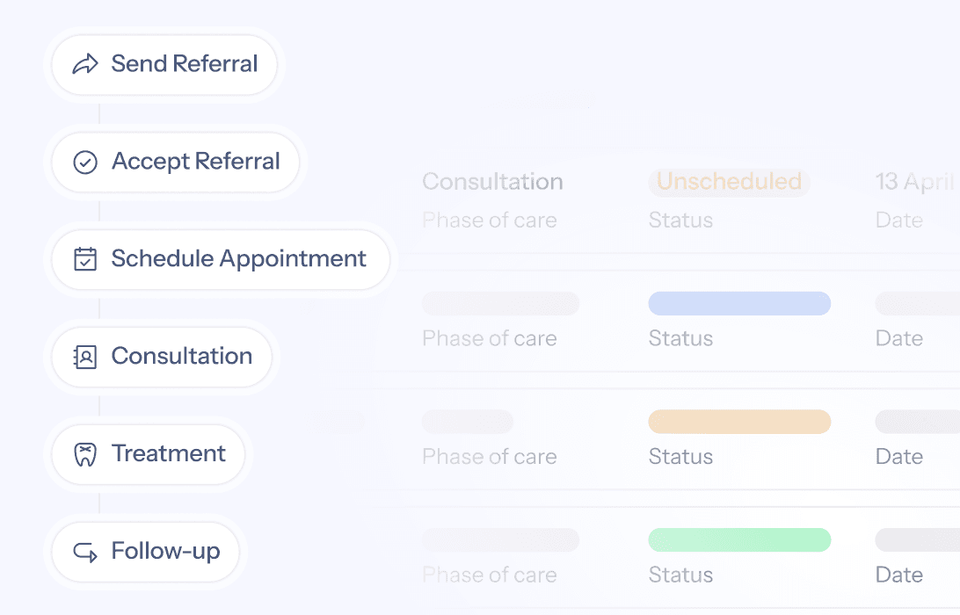960x615 pixels.
Task: Click the Follow-up return arrow icon
Action: point(85,552)
